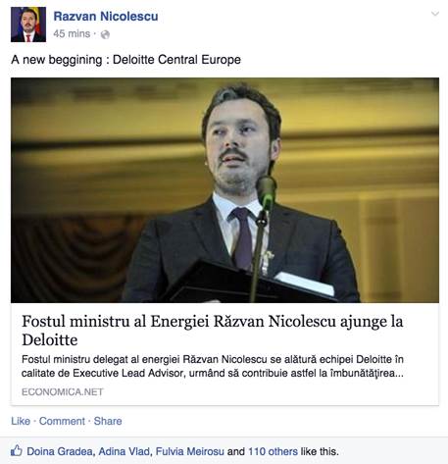This screenshot has height=464, width=448.
Task: Open the article preview image
Action: coord(224,190)
